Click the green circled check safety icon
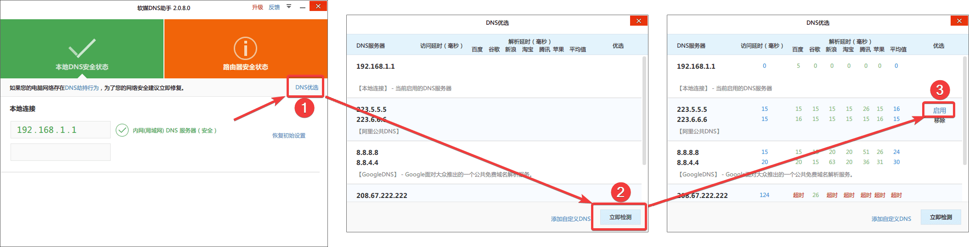The width and height of the screenshot is (969, 247). 122,131
